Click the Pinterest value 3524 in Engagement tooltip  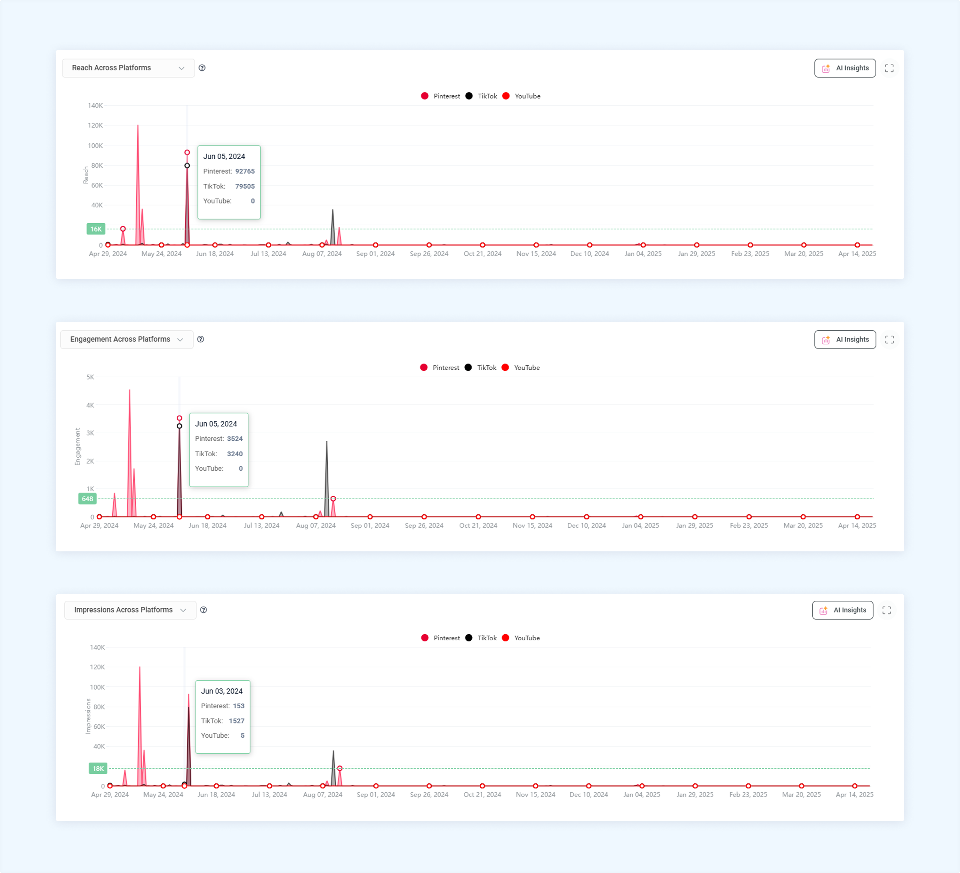(235, 439)
